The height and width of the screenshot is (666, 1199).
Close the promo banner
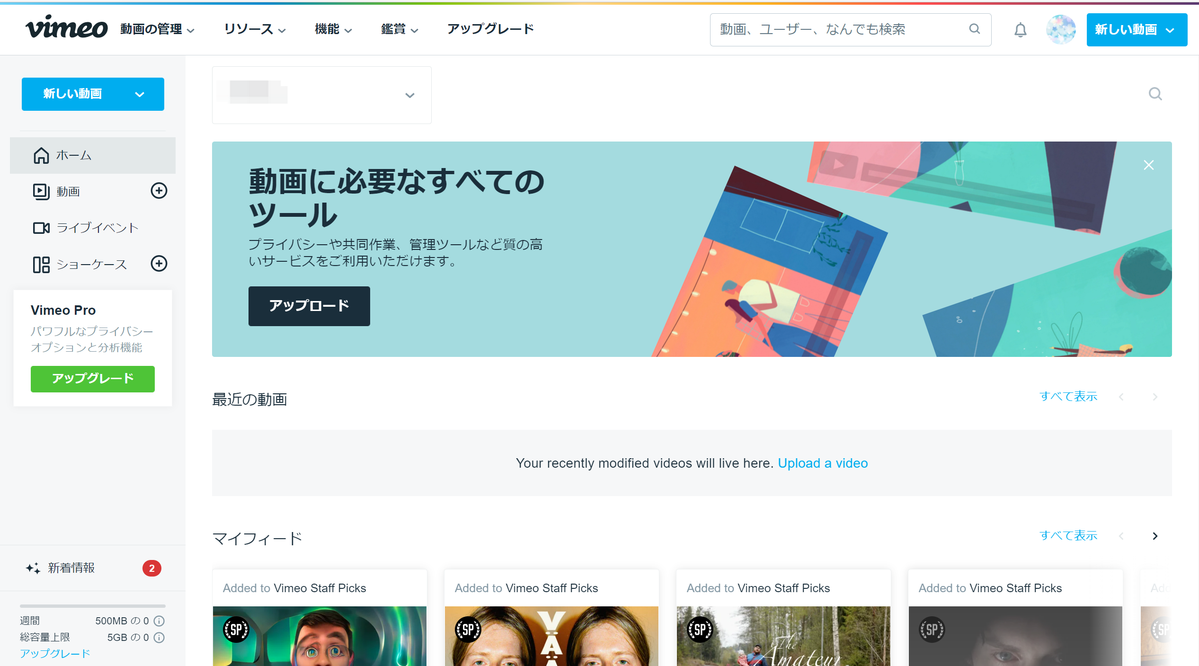[1149, 165]
